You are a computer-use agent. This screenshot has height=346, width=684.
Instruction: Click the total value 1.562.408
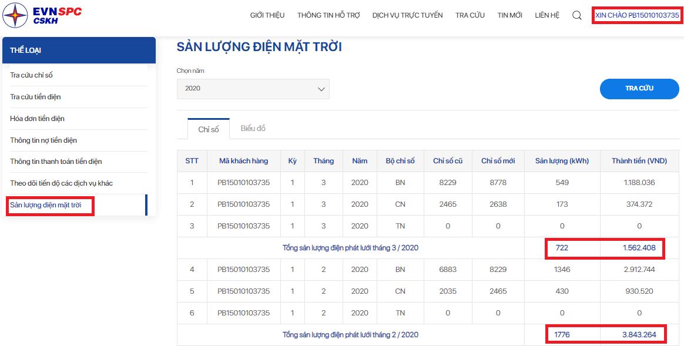639,248
